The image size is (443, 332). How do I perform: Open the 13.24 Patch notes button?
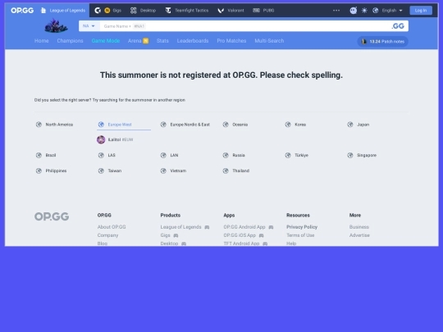click(x=383, y=42)
